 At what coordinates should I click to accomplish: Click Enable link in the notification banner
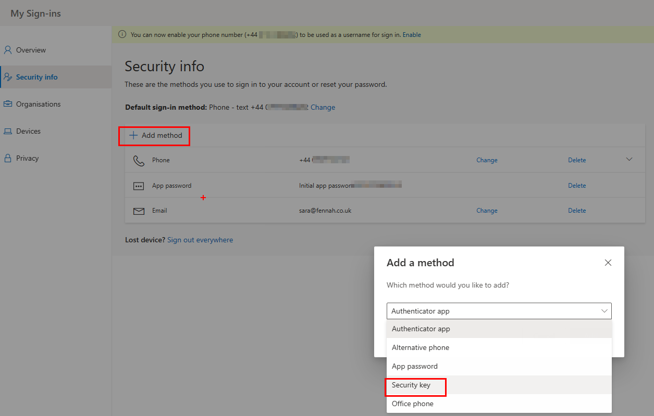(412, 35)
